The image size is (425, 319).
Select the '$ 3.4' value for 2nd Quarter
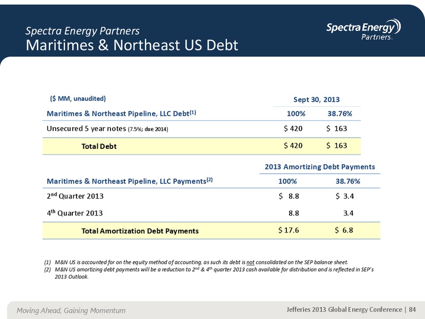tap(345, 196)
